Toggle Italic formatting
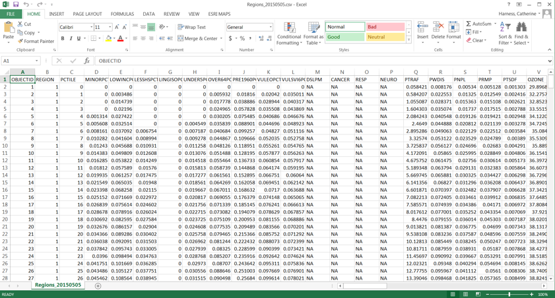 point(71,39)
